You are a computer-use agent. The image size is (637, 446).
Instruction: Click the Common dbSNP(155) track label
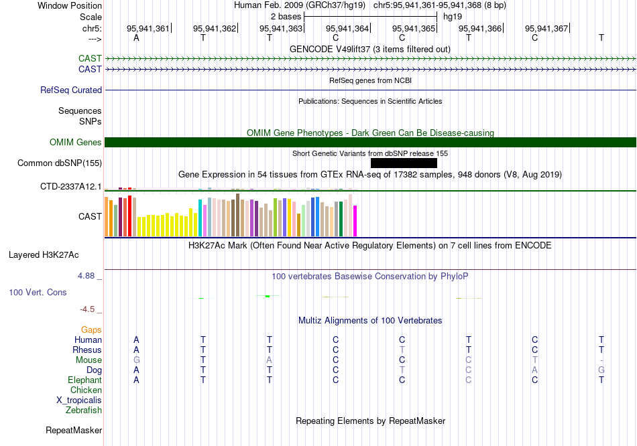coord(59,163)
